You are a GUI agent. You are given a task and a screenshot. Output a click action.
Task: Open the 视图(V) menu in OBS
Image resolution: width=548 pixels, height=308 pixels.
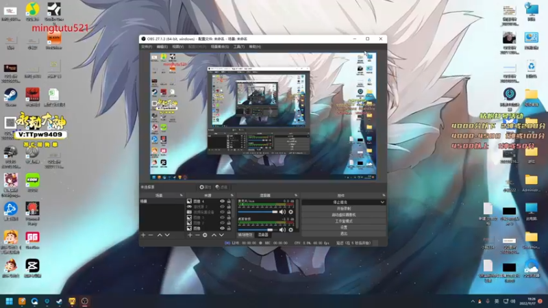tap(177, 47)
